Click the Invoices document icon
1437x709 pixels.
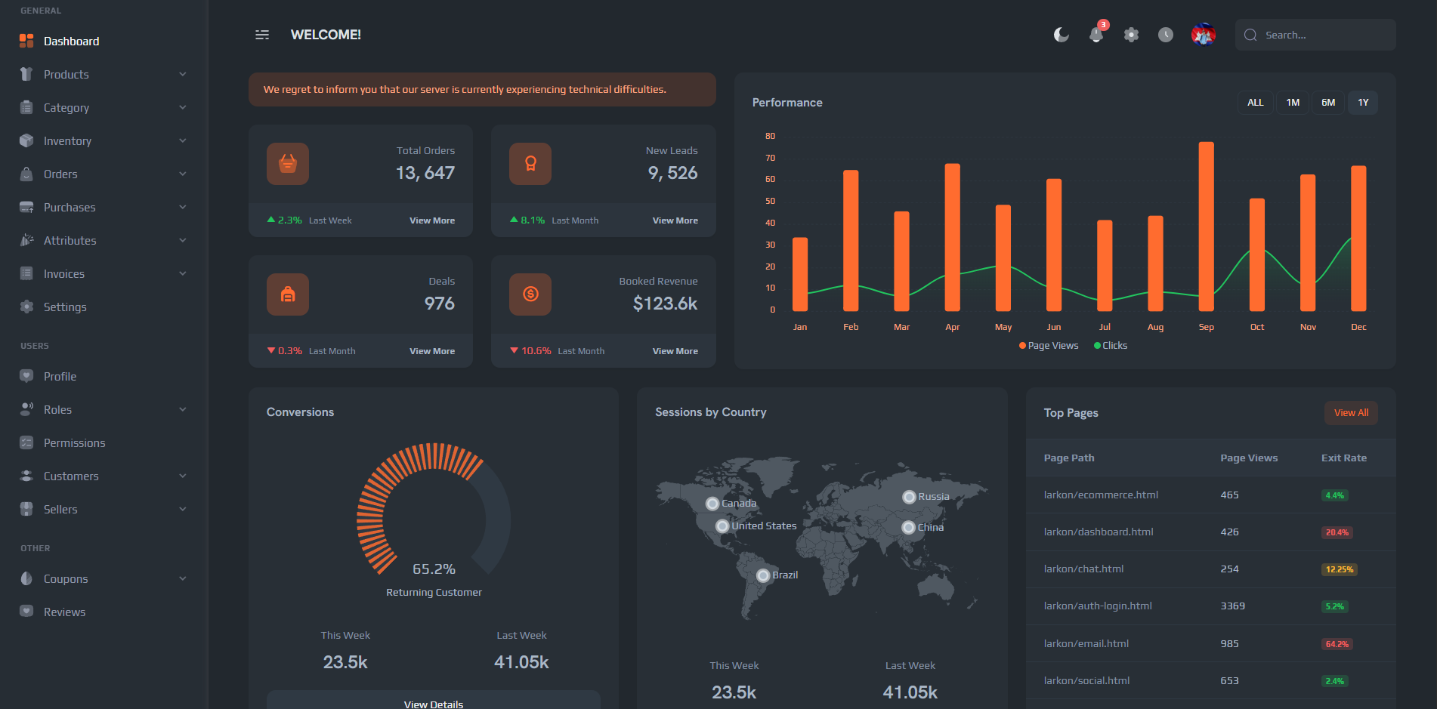pyautogui.click(x=26, y=273)
